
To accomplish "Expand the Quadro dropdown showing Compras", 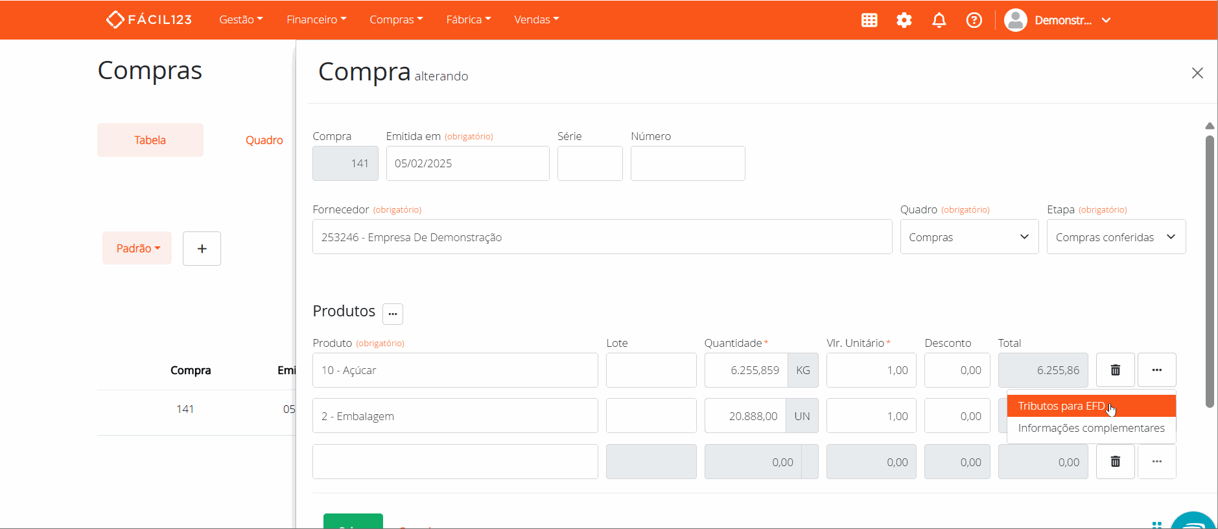I will [x=968, y=237].
